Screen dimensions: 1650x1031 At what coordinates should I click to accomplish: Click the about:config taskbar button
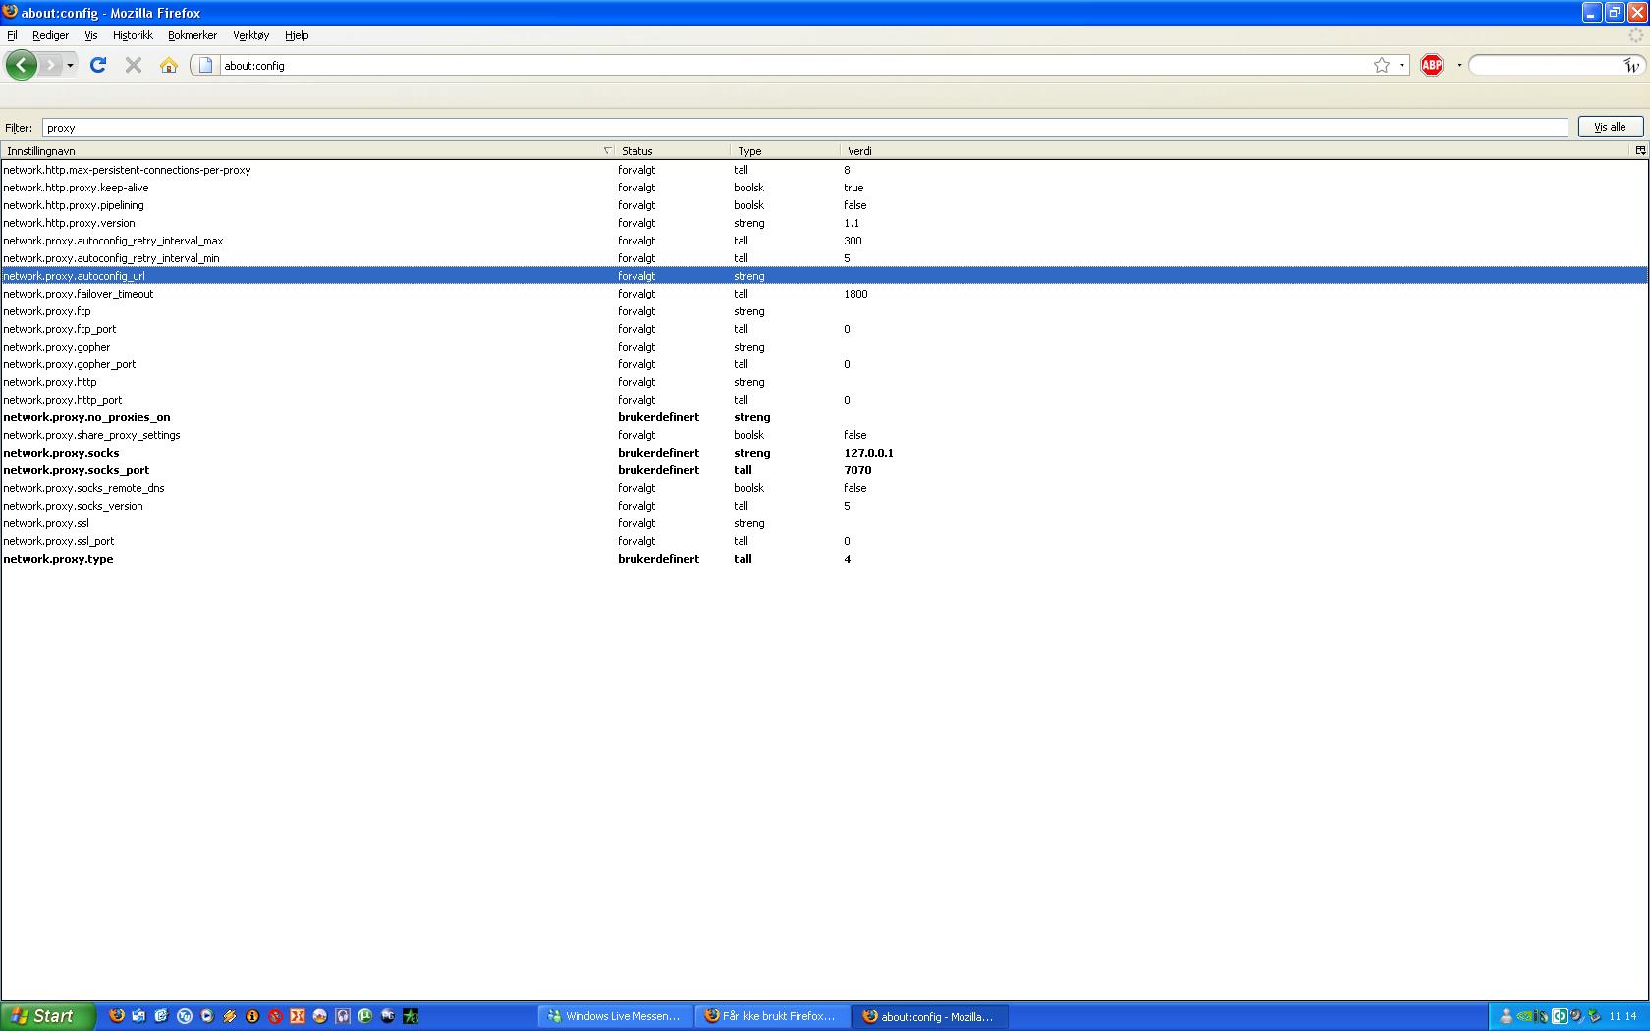[x=929, y=1016]
